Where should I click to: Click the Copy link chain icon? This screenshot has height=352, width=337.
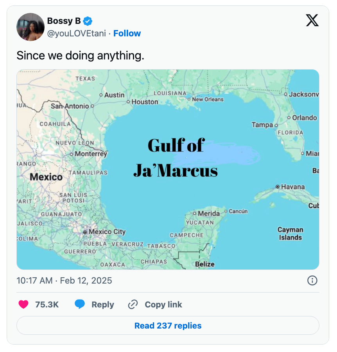[x=133, y=304]
